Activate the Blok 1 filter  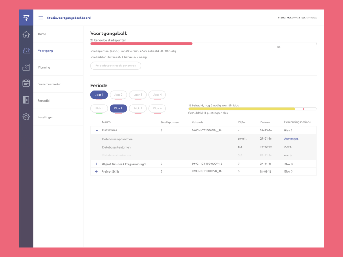98,108
